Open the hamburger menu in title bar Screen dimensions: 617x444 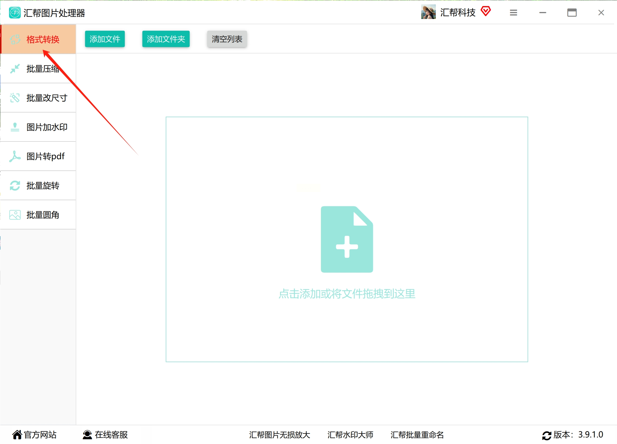513,13
